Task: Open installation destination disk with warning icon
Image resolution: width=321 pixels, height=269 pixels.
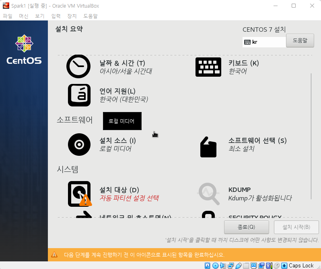Action: [80, 194]
